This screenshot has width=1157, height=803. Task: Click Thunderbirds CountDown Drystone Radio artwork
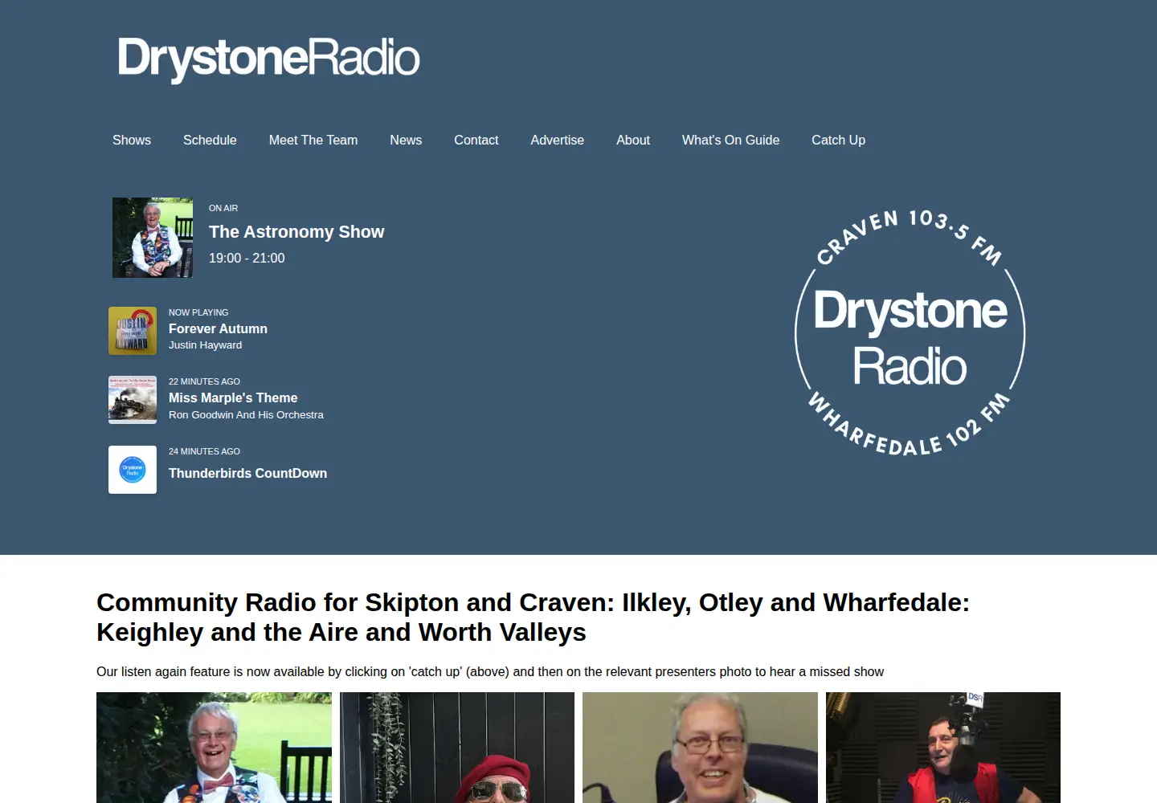(x=133, y=470)
